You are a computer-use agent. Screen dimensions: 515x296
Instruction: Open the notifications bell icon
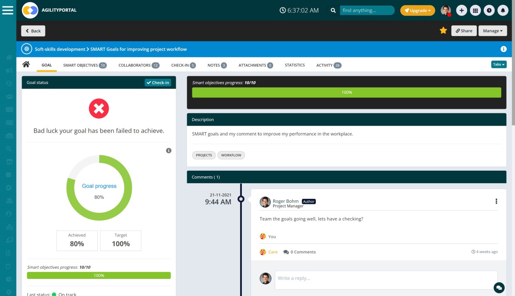click(503, 10)
